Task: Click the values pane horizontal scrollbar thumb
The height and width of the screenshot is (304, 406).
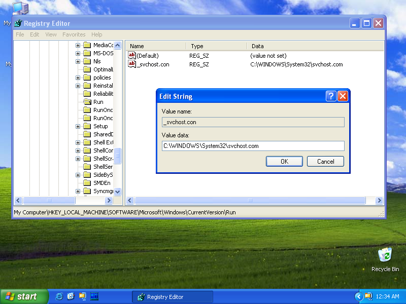Action: [250, 200]
